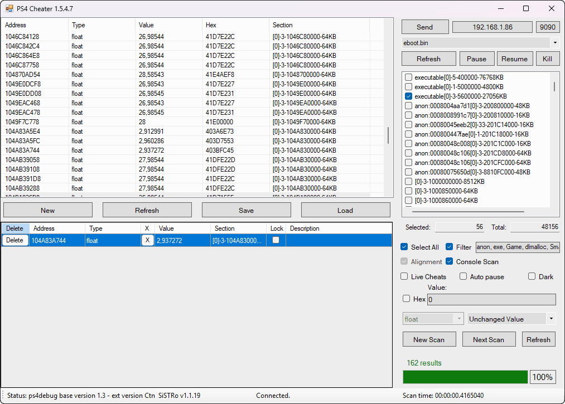Open the eboot.bin process dropdown
Viewport: 565px width, 404px height.
[x=555, y=43]
